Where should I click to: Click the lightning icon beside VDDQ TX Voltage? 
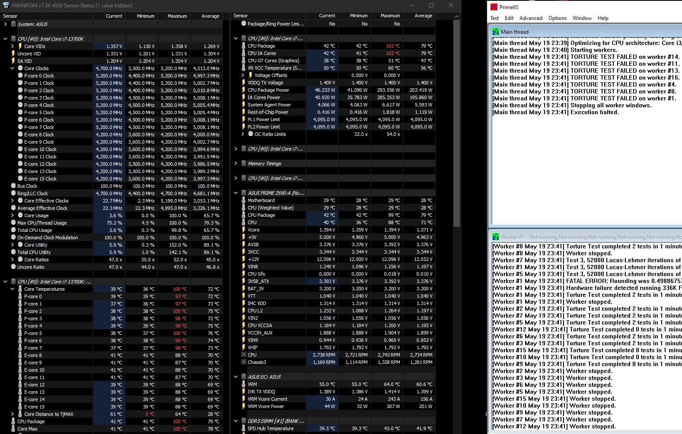coord(244,83)
